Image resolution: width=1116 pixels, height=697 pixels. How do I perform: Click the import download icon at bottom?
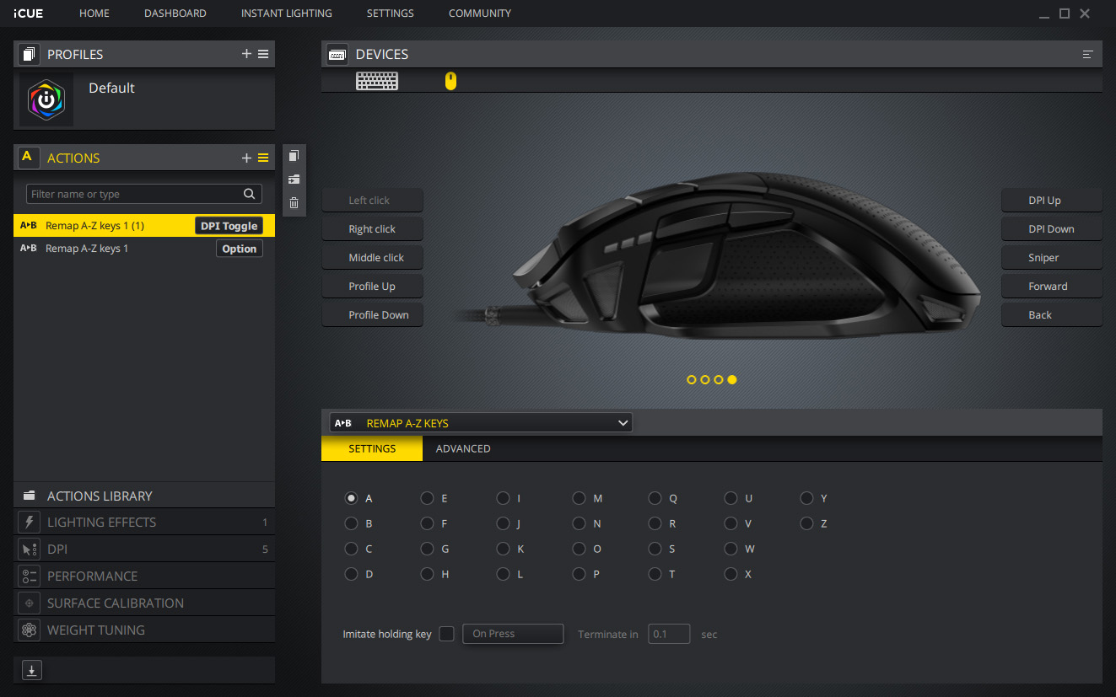tap(31, 670)
